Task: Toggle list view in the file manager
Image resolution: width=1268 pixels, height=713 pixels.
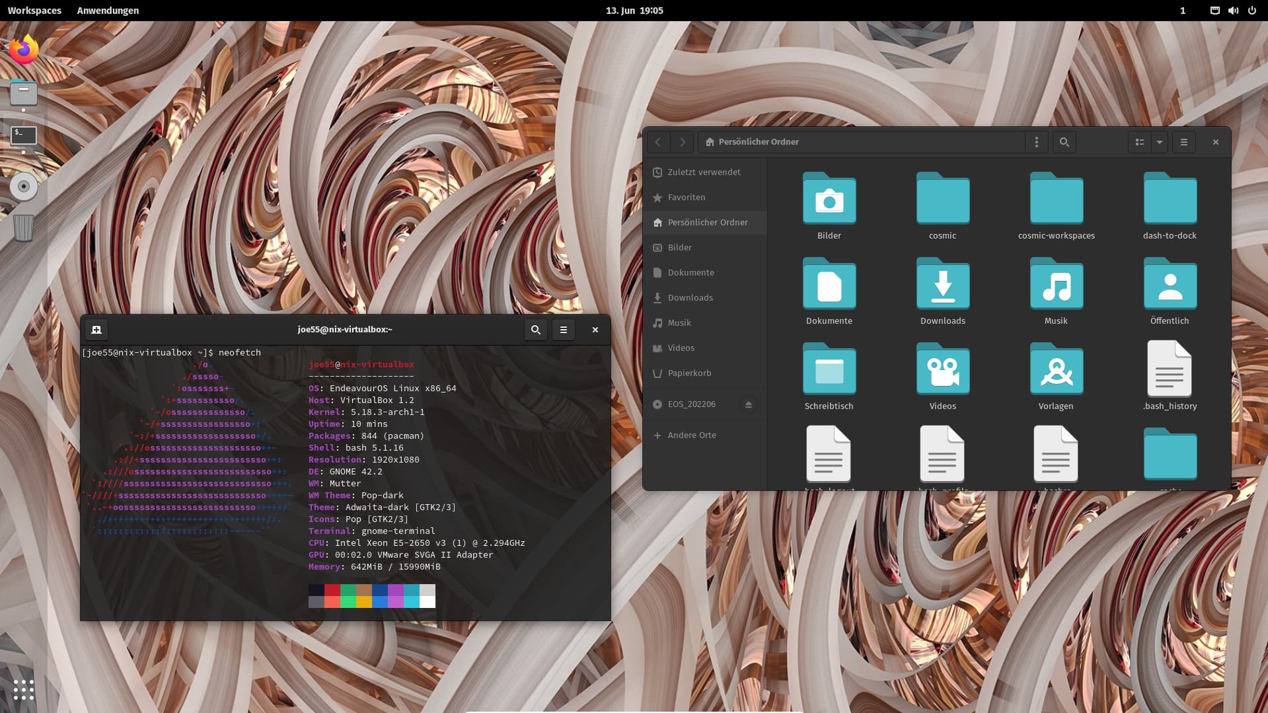Action: [1140, 142]
